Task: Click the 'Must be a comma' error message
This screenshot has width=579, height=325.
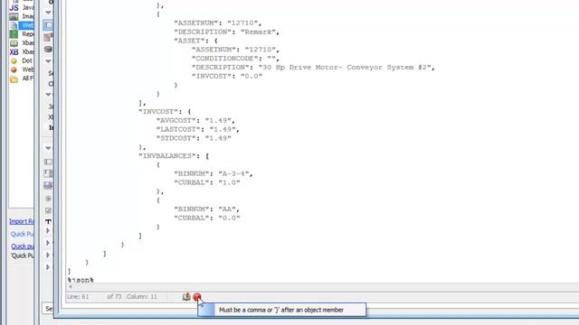Action: [x=281, y=310]
